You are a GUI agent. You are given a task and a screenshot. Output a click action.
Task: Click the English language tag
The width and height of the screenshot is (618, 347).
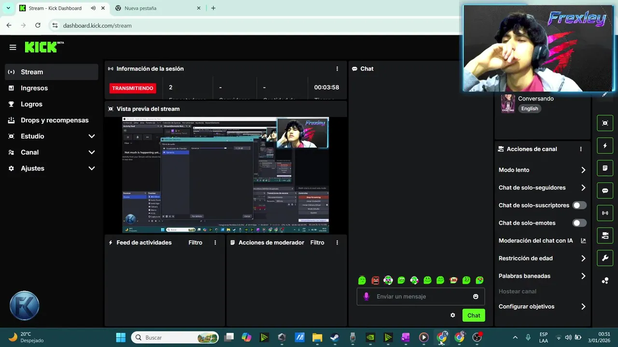point(529,108)
